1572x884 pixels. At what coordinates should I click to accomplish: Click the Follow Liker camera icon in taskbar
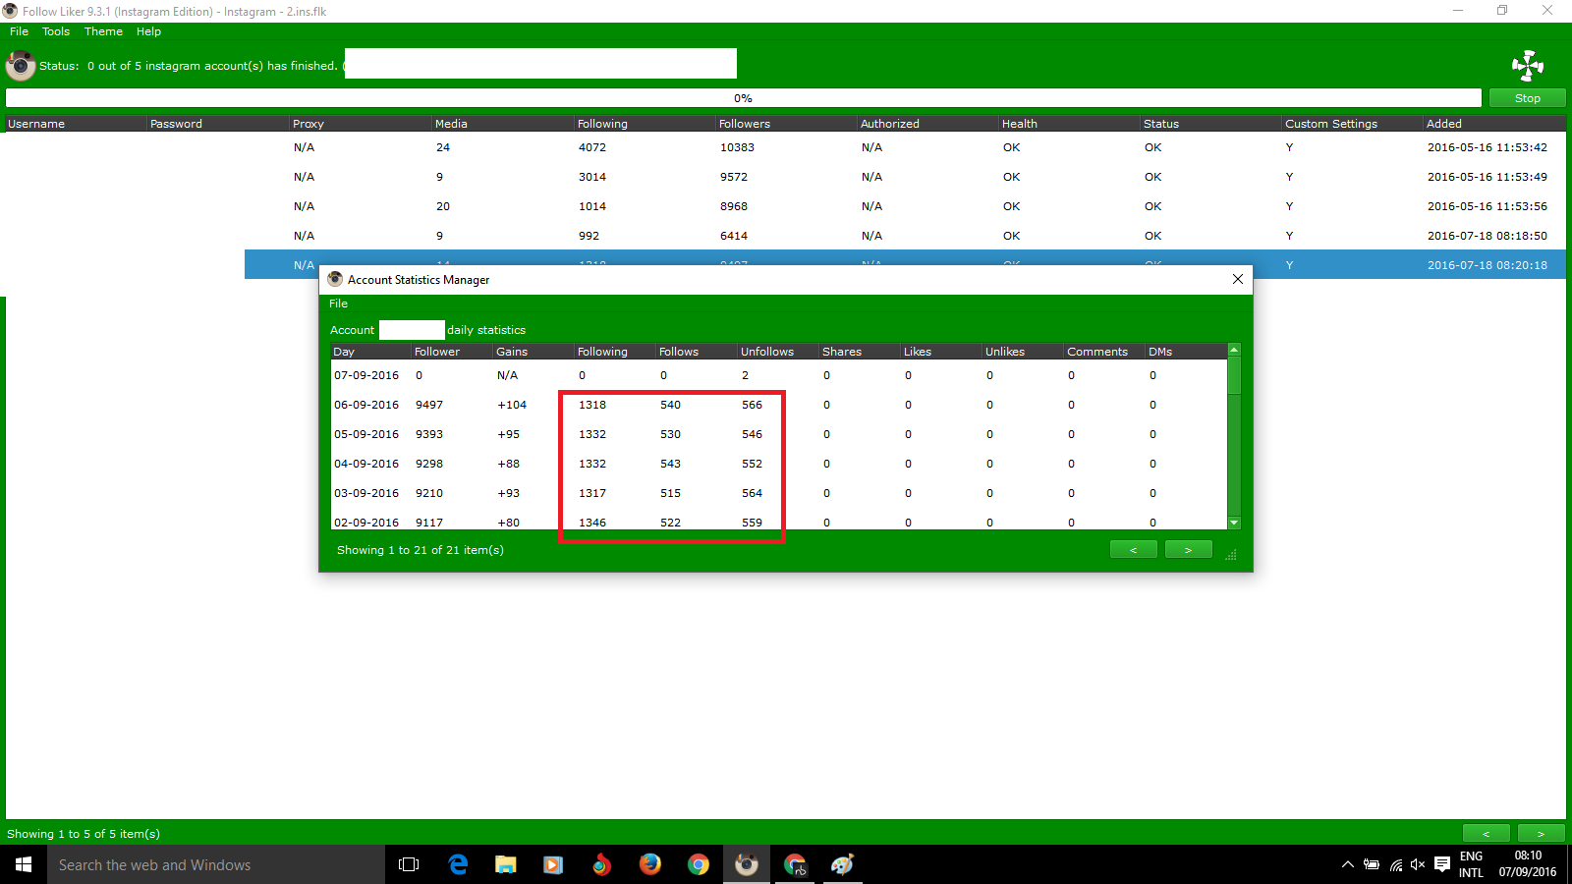pyautogui.click(x=747, y=864)
